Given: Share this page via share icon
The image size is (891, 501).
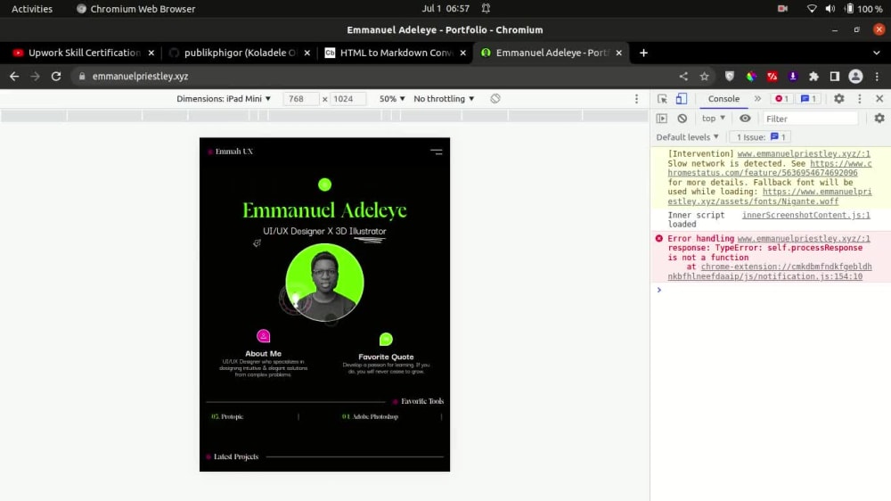Looking at the screenshot, I should (683, 76).
